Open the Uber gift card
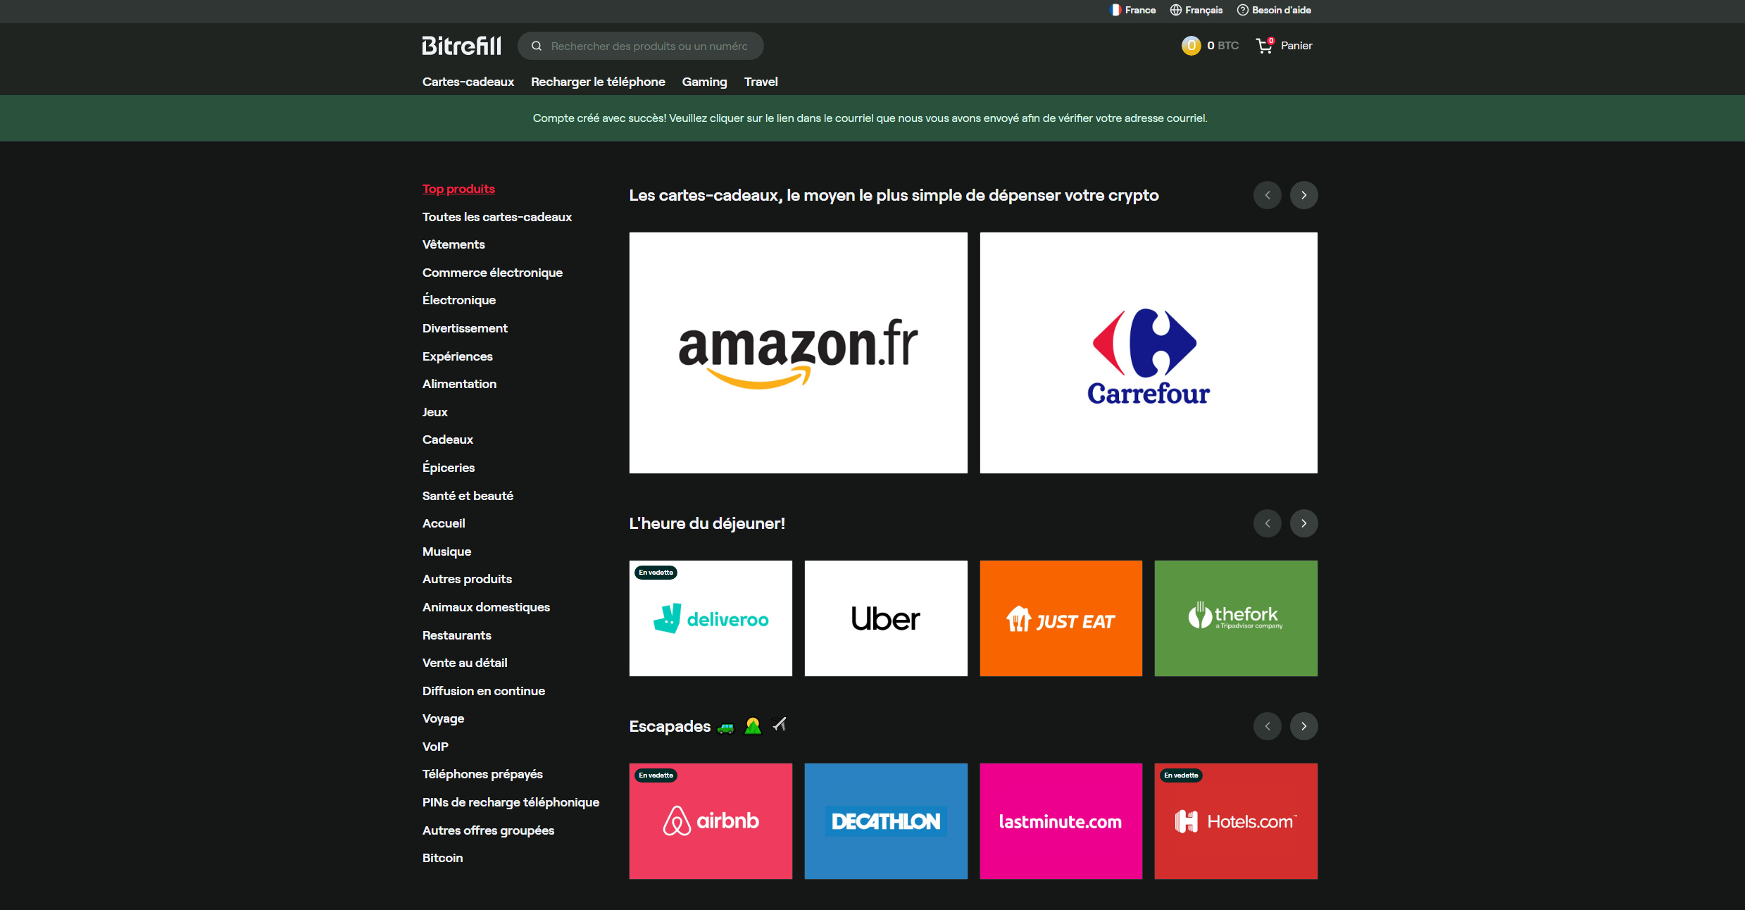1745x910 pixels. (886, 618)
